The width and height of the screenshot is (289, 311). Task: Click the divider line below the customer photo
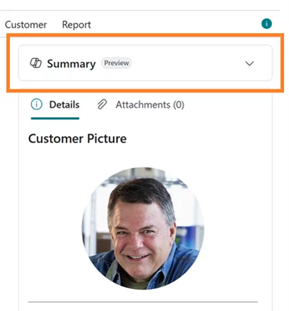pyautogui.click(x=143, y=302)
